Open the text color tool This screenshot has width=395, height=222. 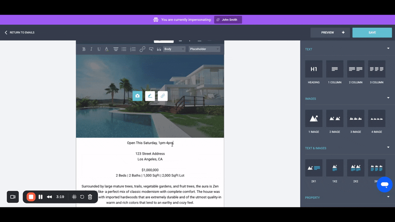107,49
